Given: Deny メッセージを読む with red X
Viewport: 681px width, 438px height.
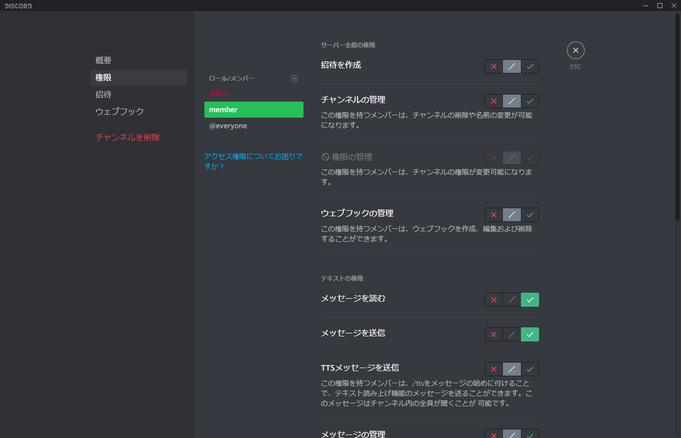Looking at the screenshot, I should (x=494, y=300).
